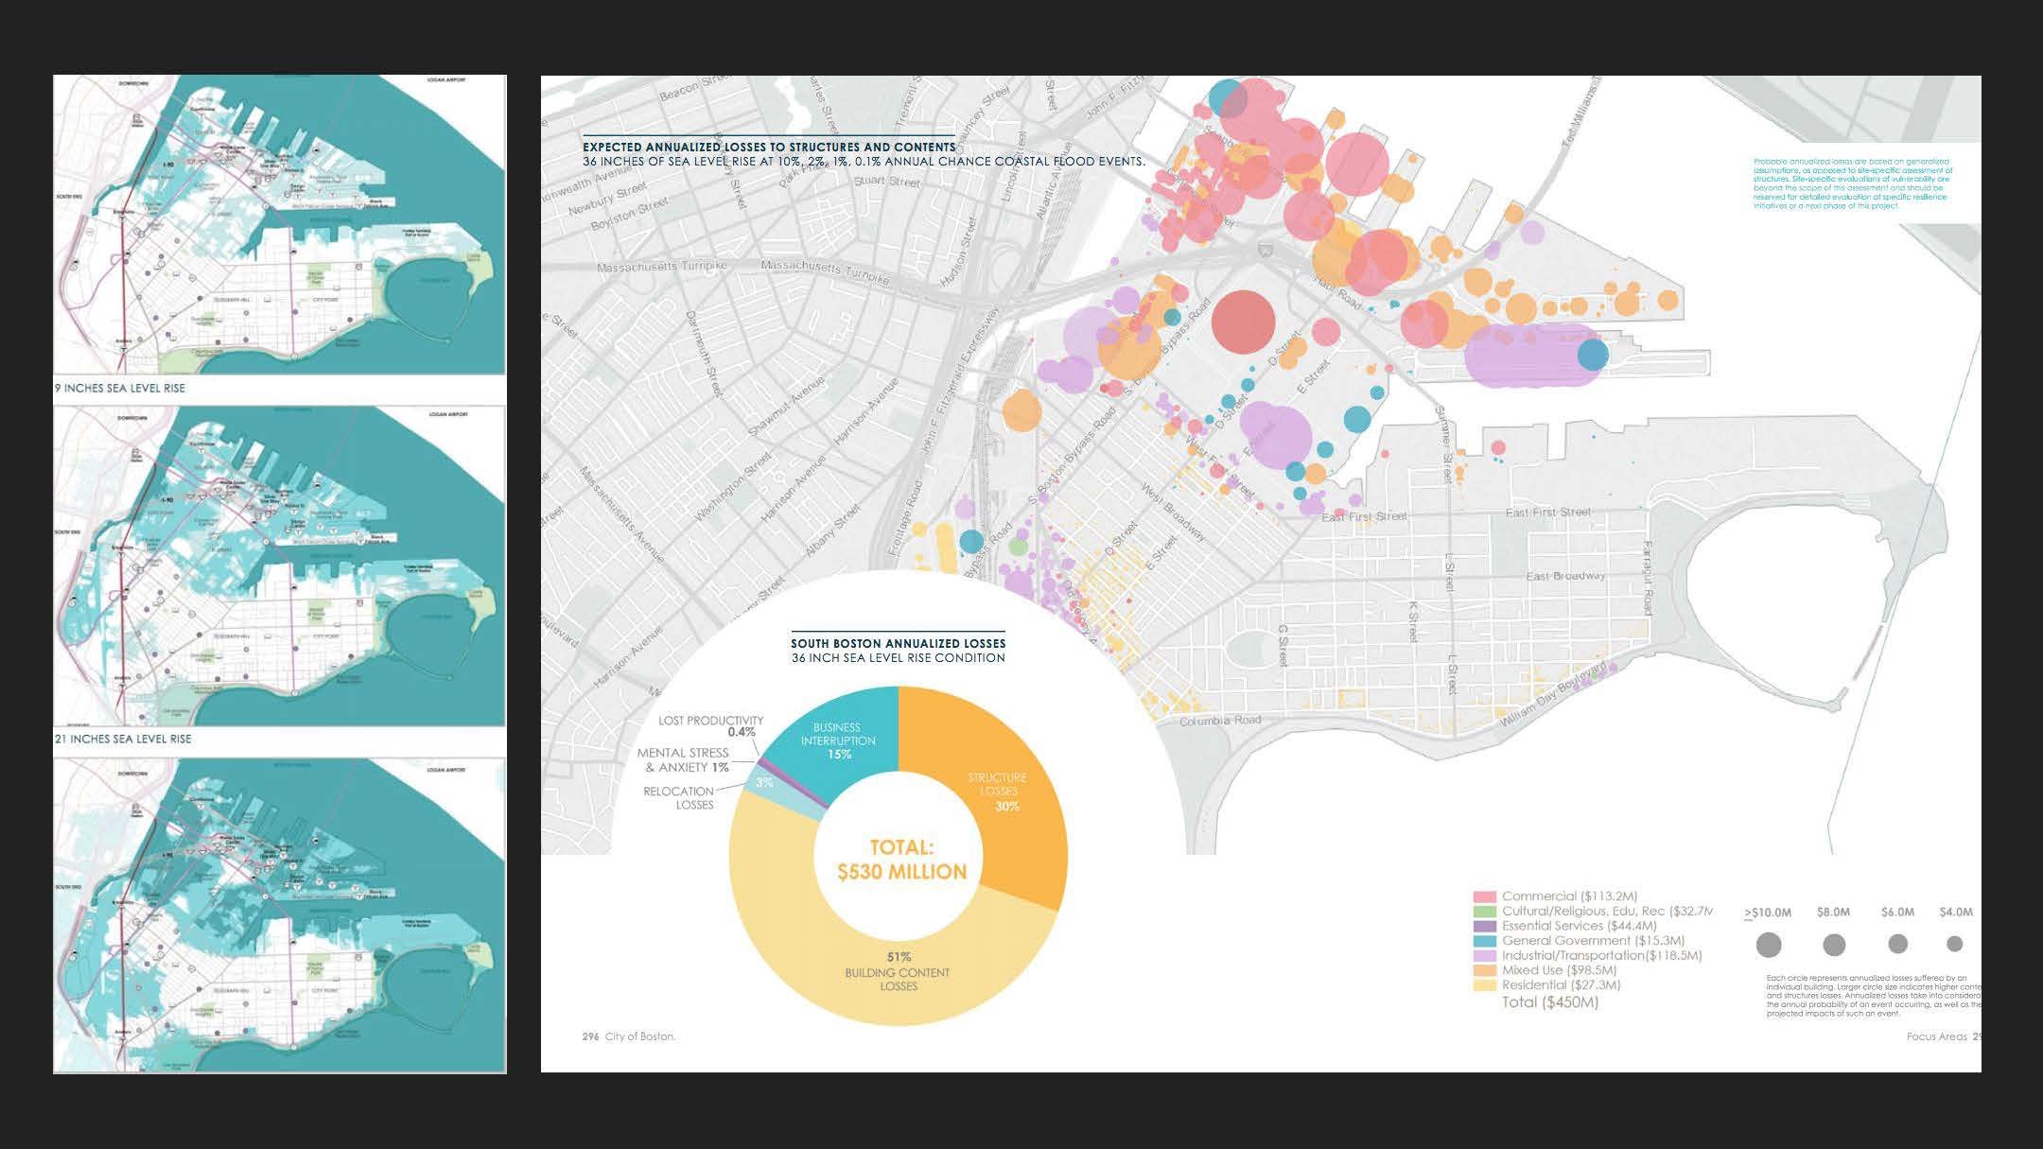Image resolution: width=2043 pixels, height=1149 pixels.
Task: Click the 'G Street' map label
Action: click(1283, 645)
